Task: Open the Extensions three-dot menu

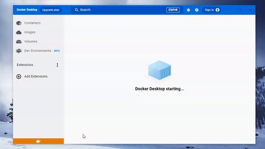Action: pos(57,65)
